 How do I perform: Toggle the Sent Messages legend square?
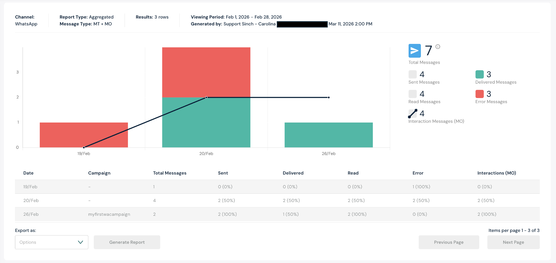click(413, 74)
